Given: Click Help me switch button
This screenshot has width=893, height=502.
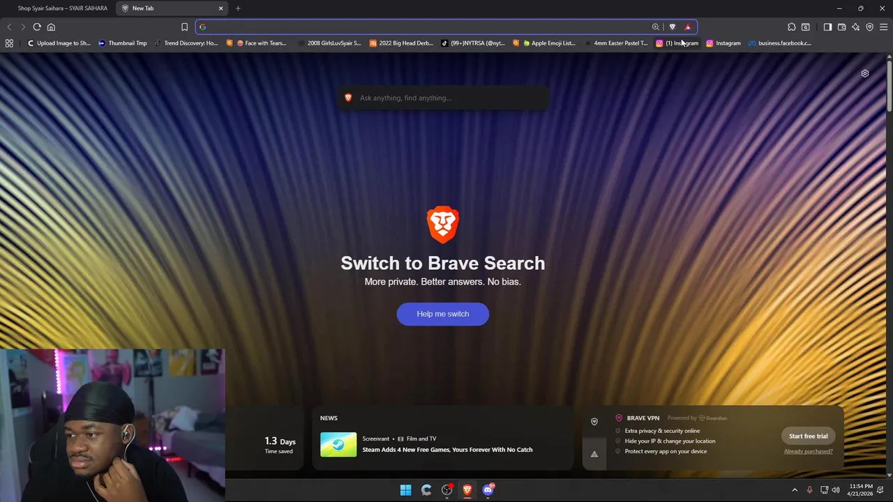Looking at the screenshot, I should pyautogui.click(x=443, y=314).
